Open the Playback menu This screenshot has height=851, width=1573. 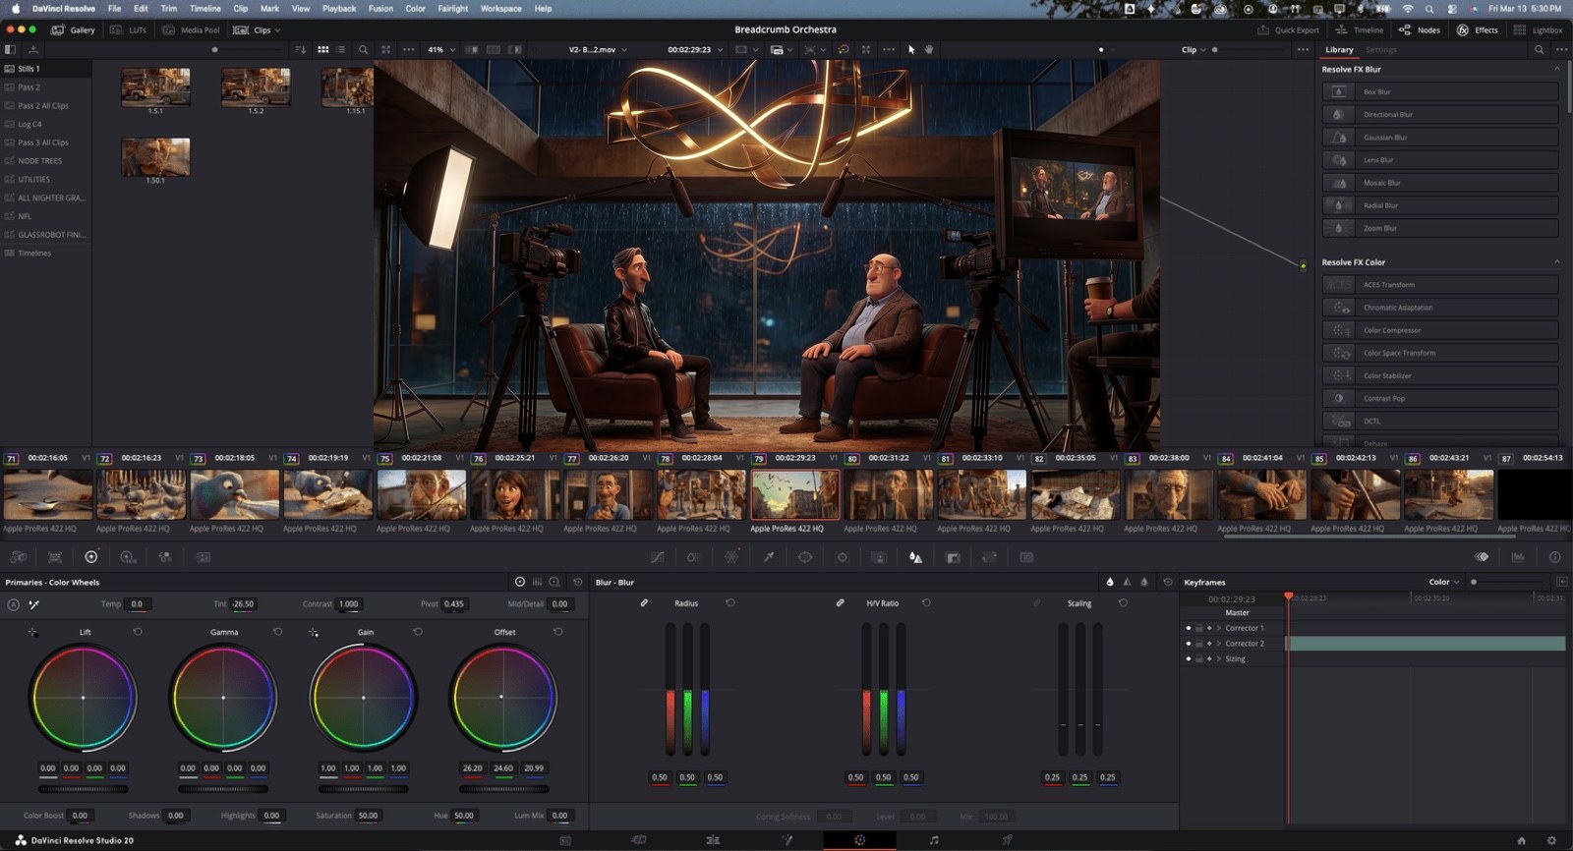coord(339,8)
